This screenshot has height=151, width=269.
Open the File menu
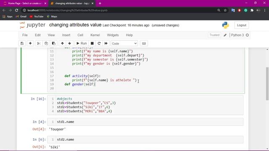pyautogui.click(x=25, y=35)
